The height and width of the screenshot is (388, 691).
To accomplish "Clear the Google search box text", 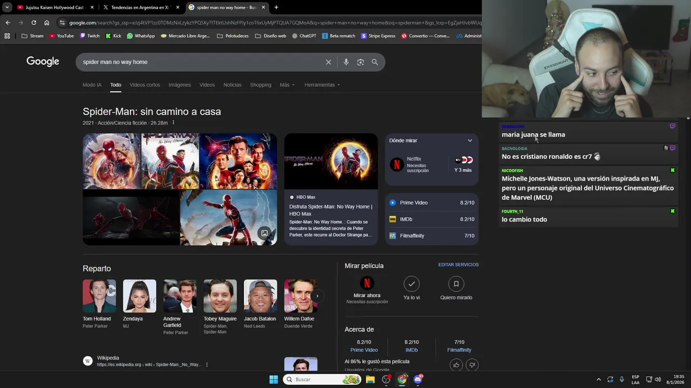I will [x=328, y=62].
